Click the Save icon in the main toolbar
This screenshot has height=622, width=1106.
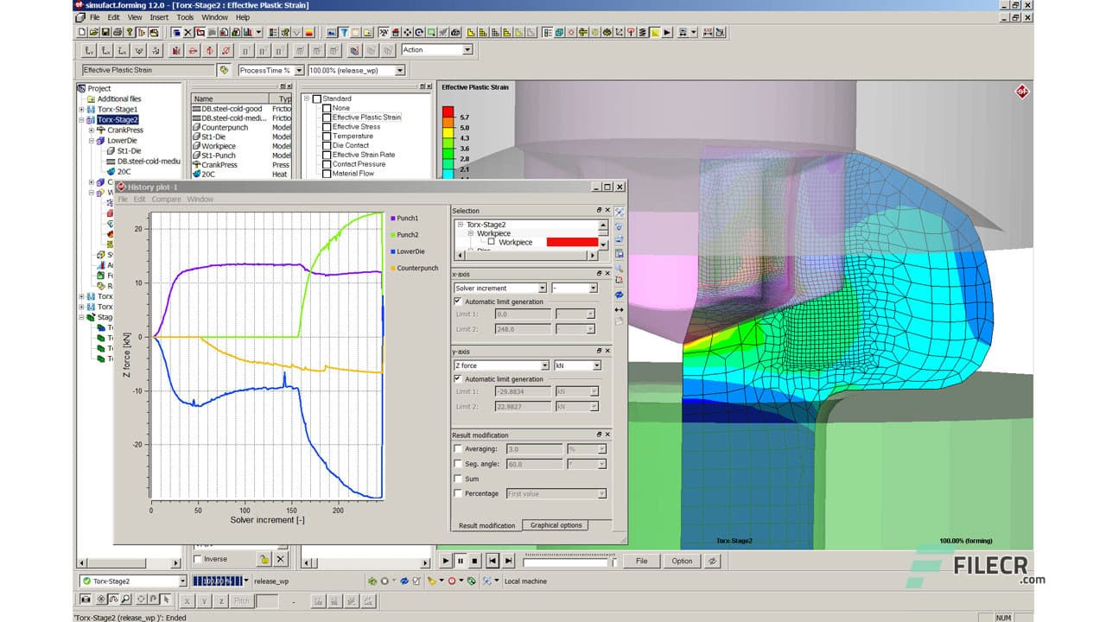[105, 33]
